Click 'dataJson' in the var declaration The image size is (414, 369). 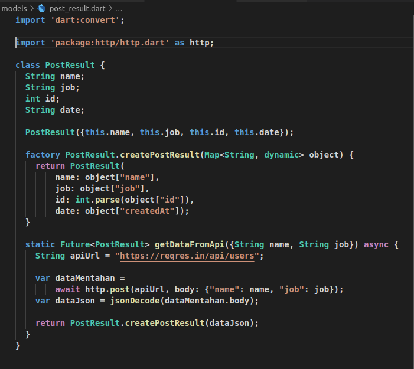(75, 301)
